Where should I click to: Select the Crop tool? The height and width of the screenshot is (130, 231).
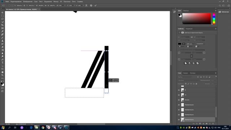[3, 25]
